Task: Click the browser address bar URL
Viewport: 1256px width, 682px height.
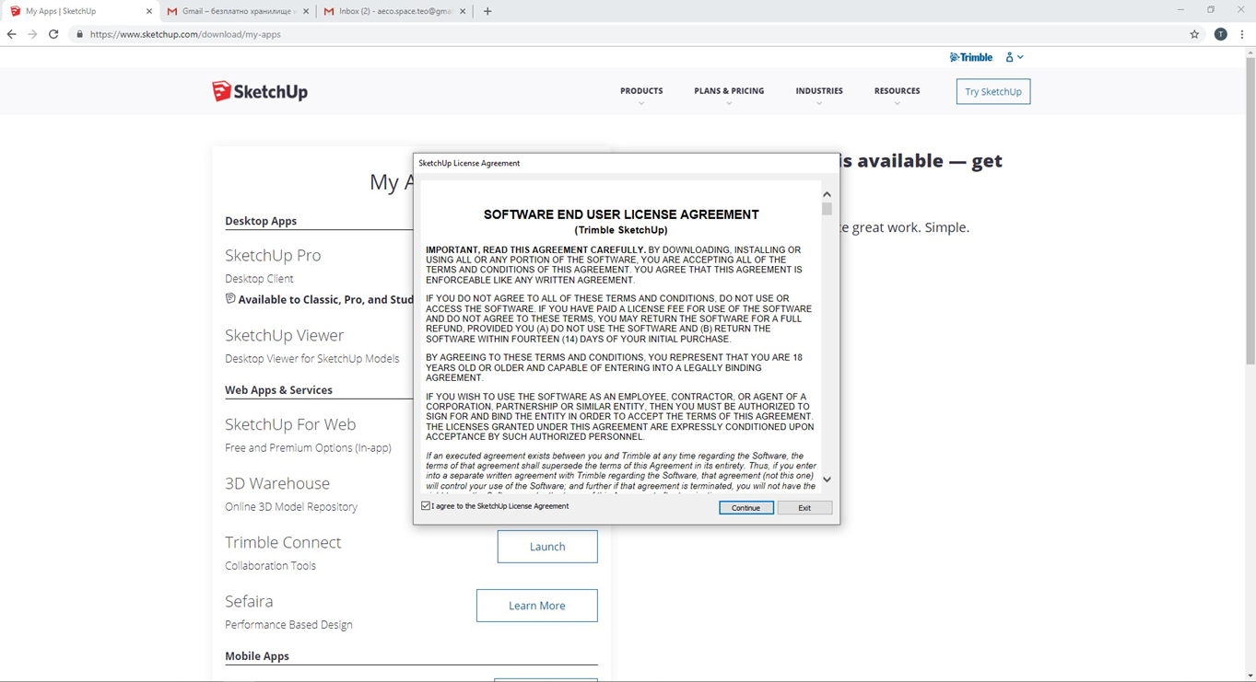Action: (185, 34)
